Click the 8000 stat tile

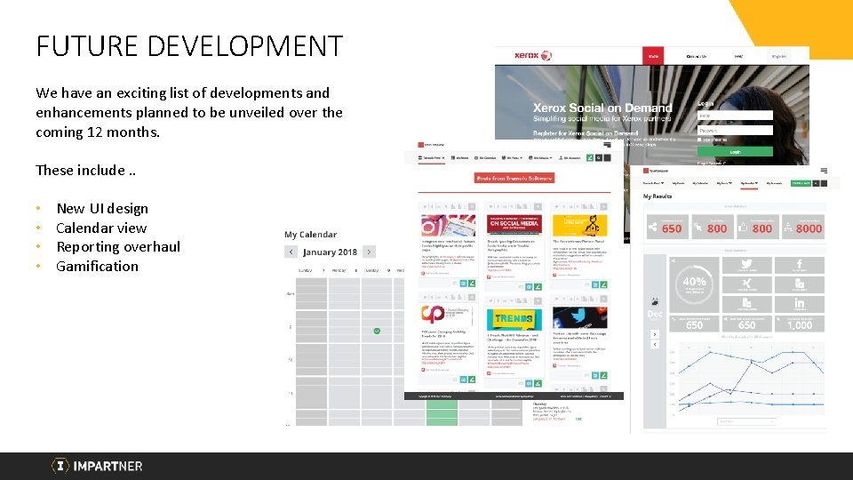point(802,228)
